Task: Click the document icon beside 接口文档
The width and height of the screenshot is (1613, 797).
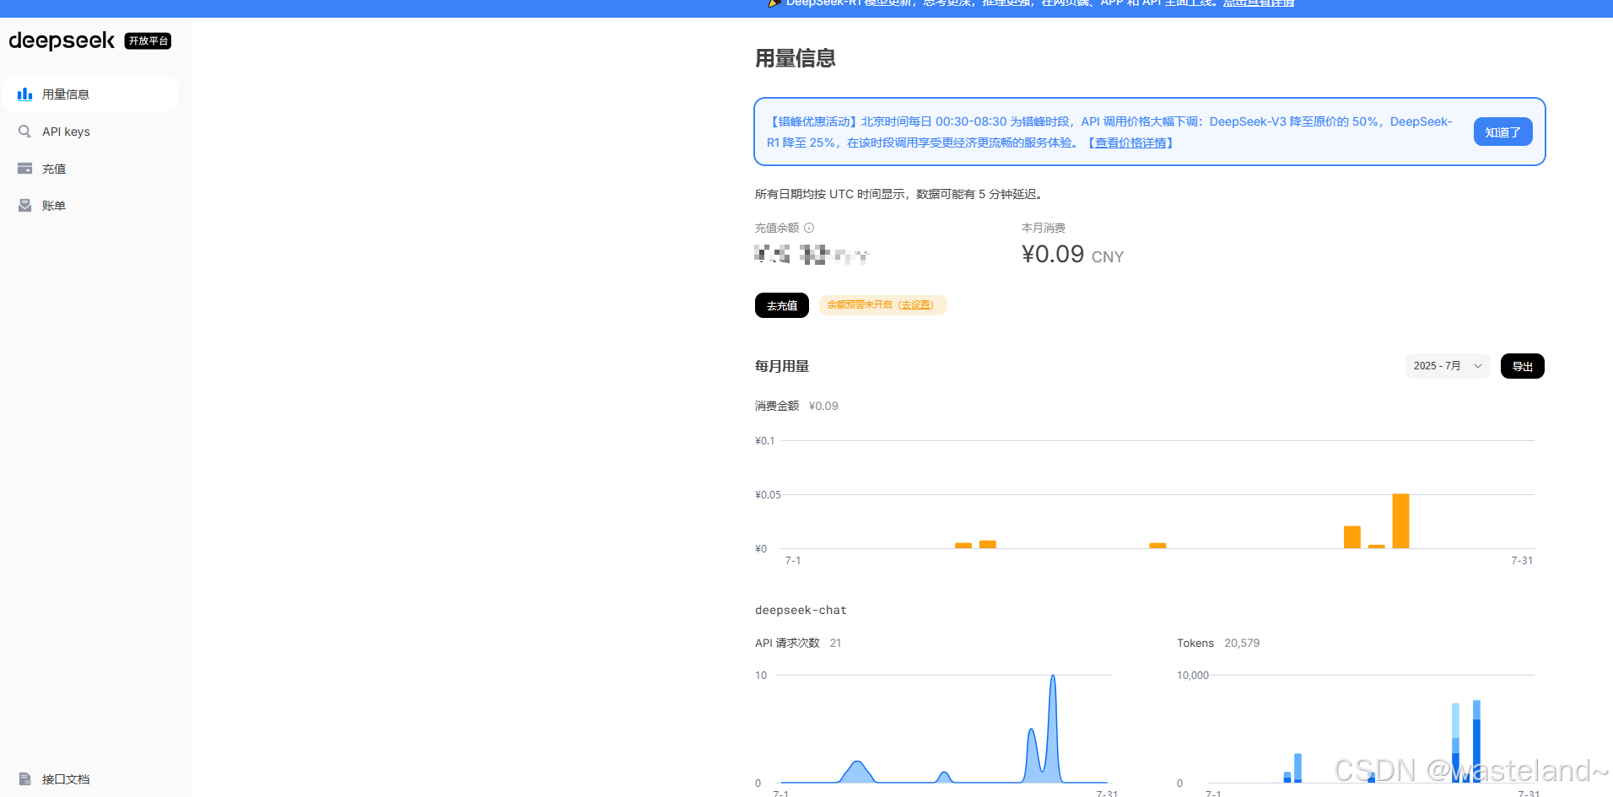Action: coord(25,779)
